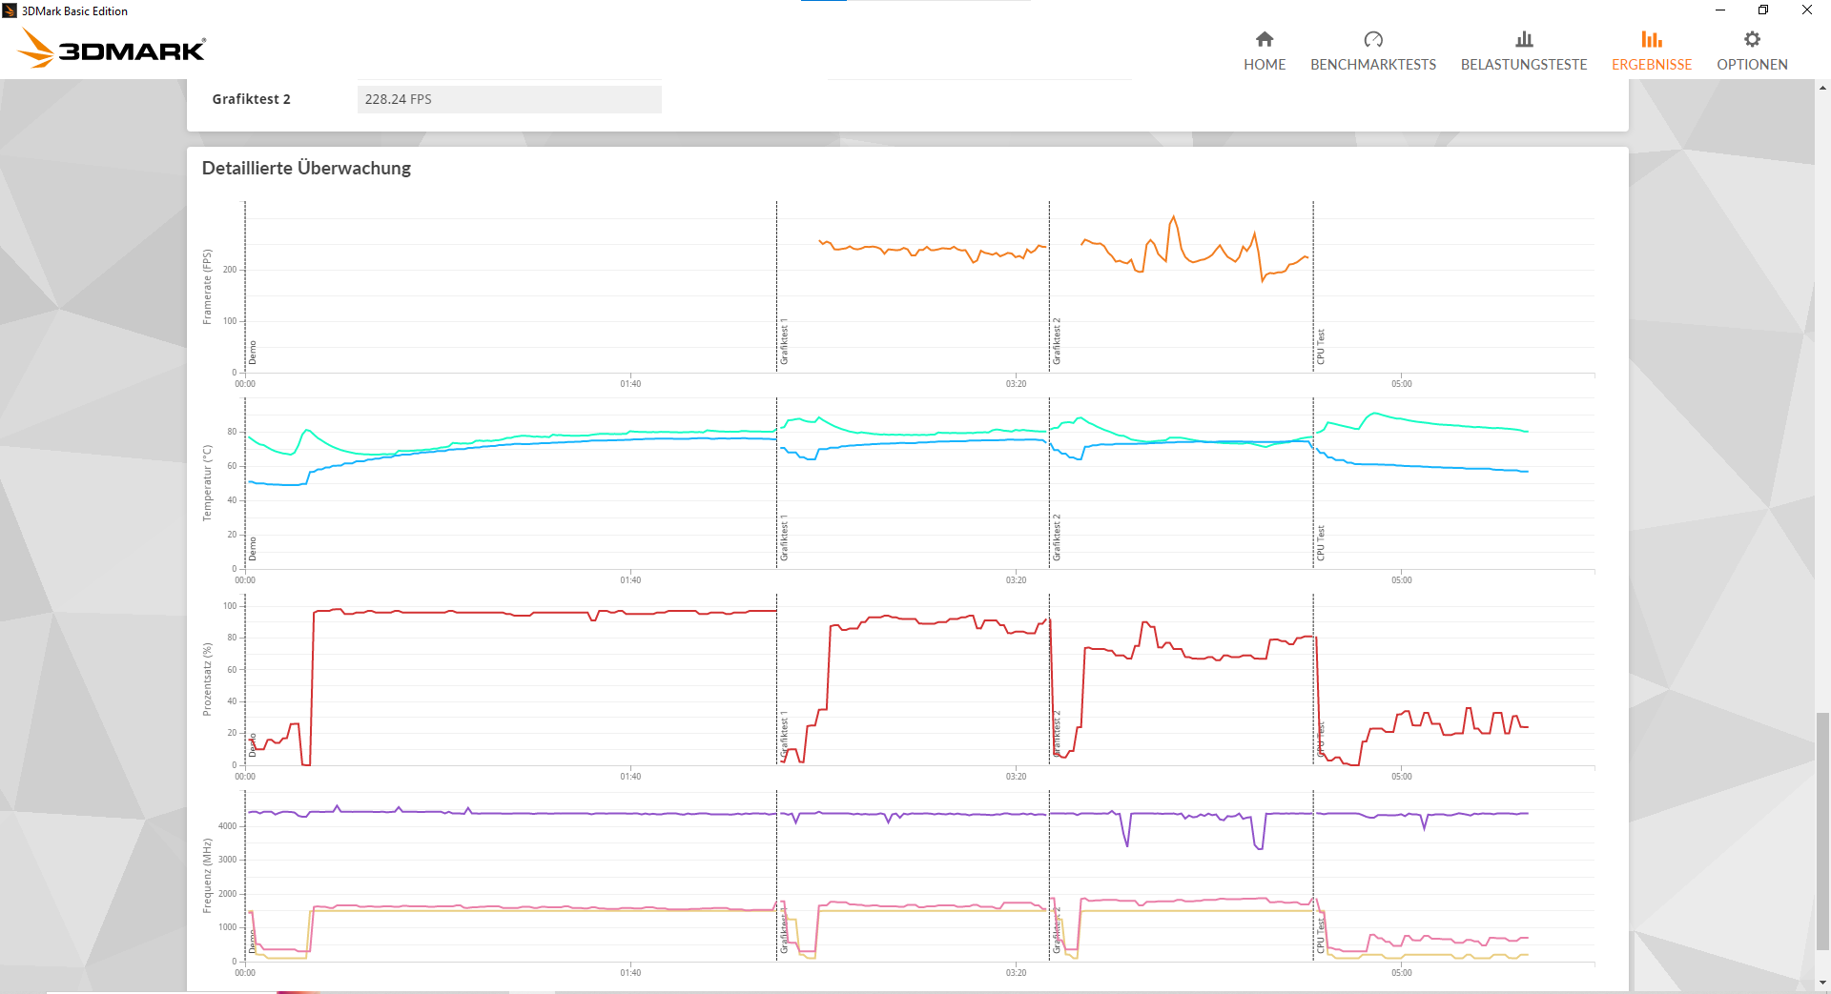The height and width of the screenshot is (994, 1831).
Task: Select the ERGEBNISSE tab label
Action: click(1652, 65)
